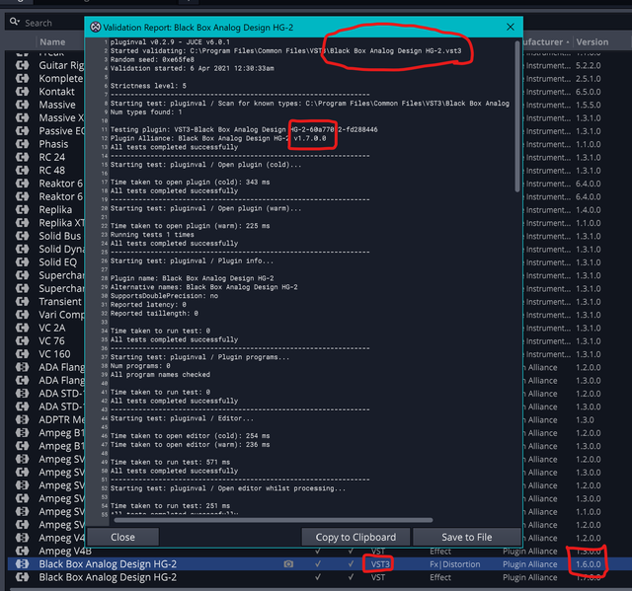632x591 pixels.
Task: Close the validation report with the Close button
Action: click(122, 537)
